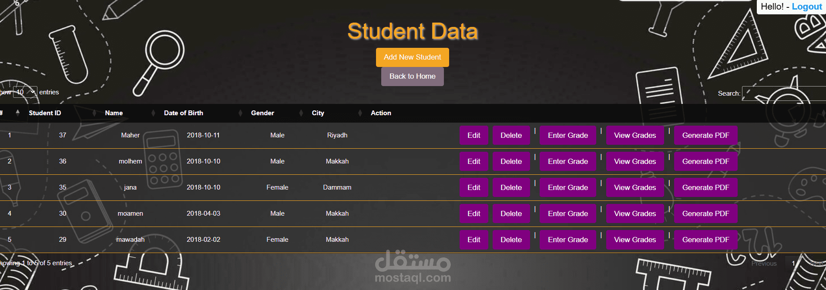Edit student Maher
This screenshot has height=290, width=826.
473,136
